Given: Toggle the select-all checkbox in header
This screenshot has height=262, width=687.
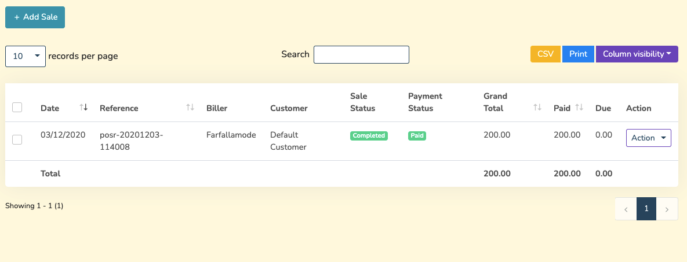Looking at the screenshot, I should coord(17,108).
